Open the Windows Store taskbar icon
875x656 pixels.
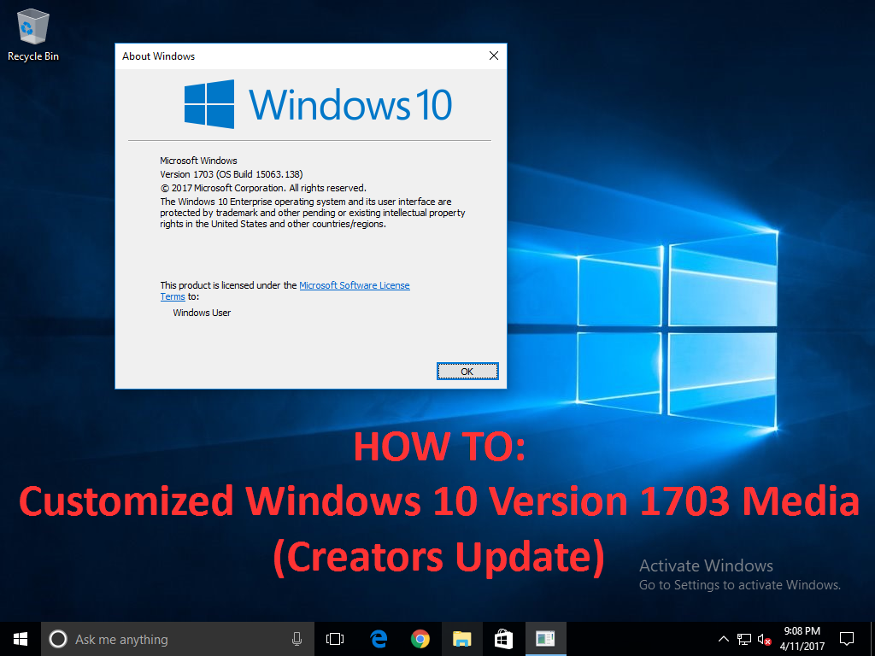[x=503, y=639]
